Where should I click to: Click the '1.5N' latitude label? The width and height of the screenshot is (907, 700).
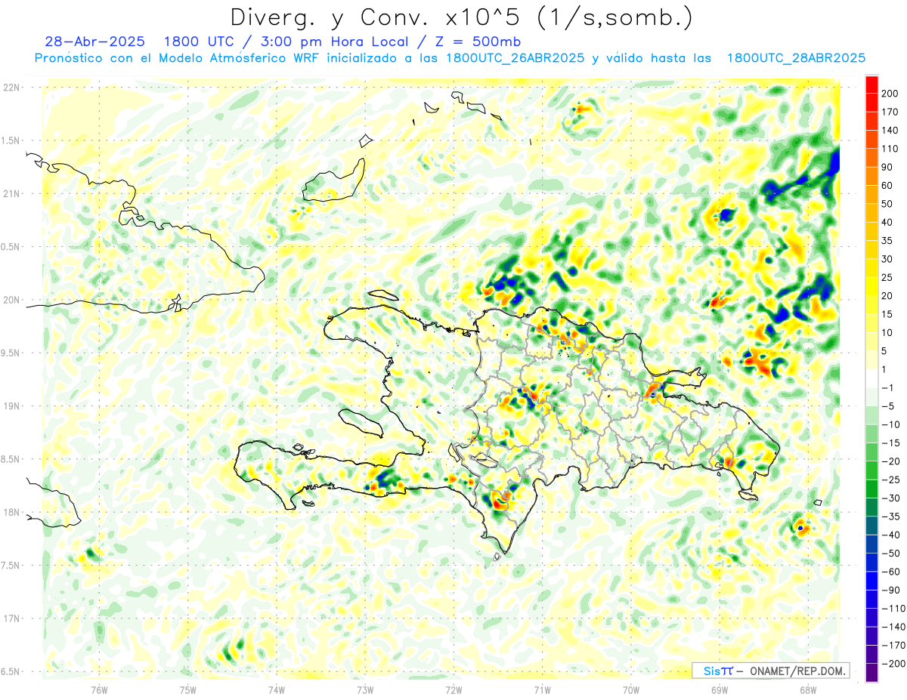(11, 140)
